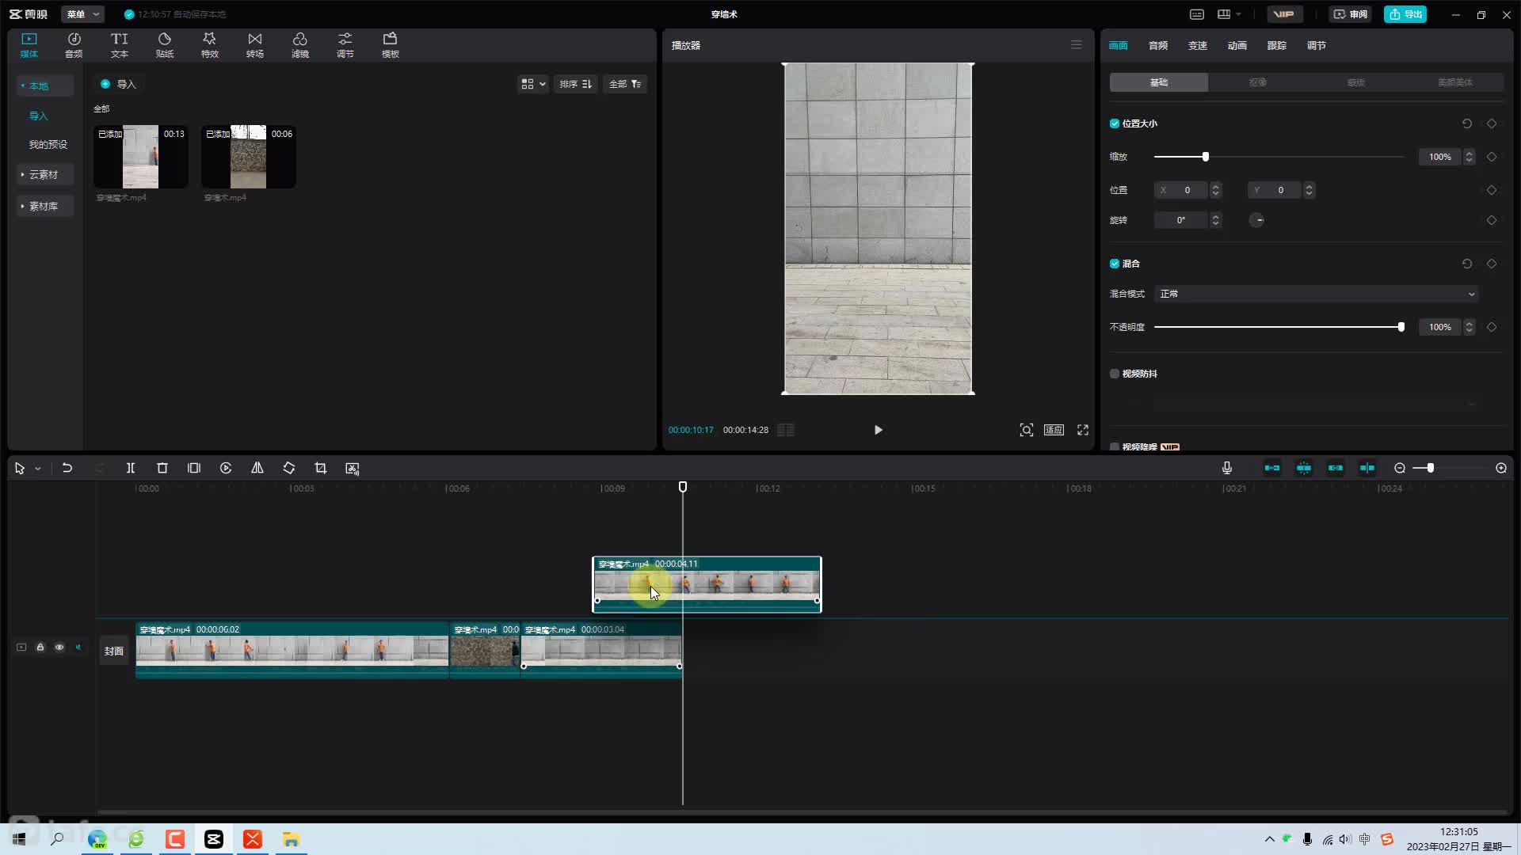This screenshot has height=855, width=1521.
Task: Open the 全部 filter dropdown
Action: (625, 84)
